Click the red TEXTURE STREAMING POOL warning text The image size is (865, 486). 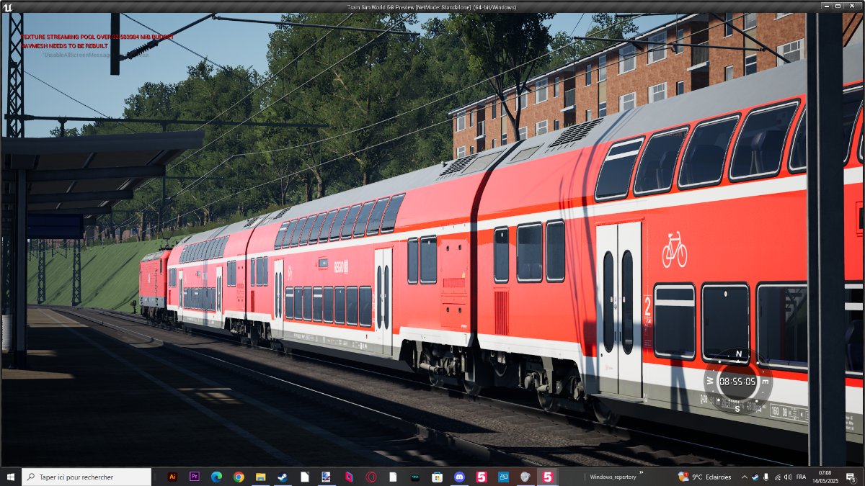coord(97,36)
